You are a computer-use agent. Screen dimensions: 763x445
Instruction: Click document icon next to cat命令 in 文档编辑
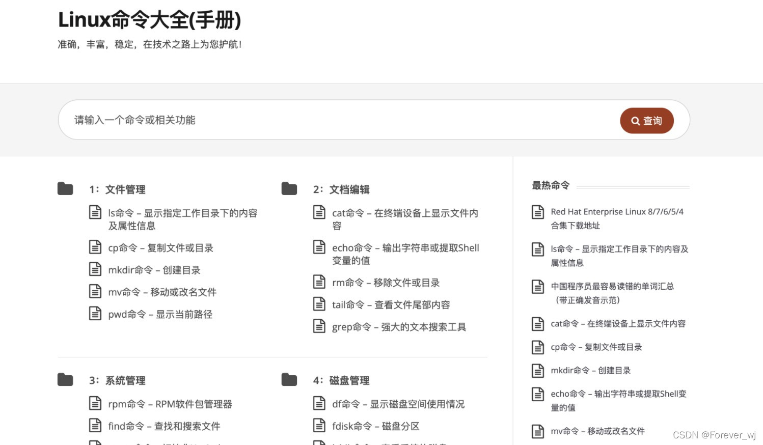pos(319,212)
